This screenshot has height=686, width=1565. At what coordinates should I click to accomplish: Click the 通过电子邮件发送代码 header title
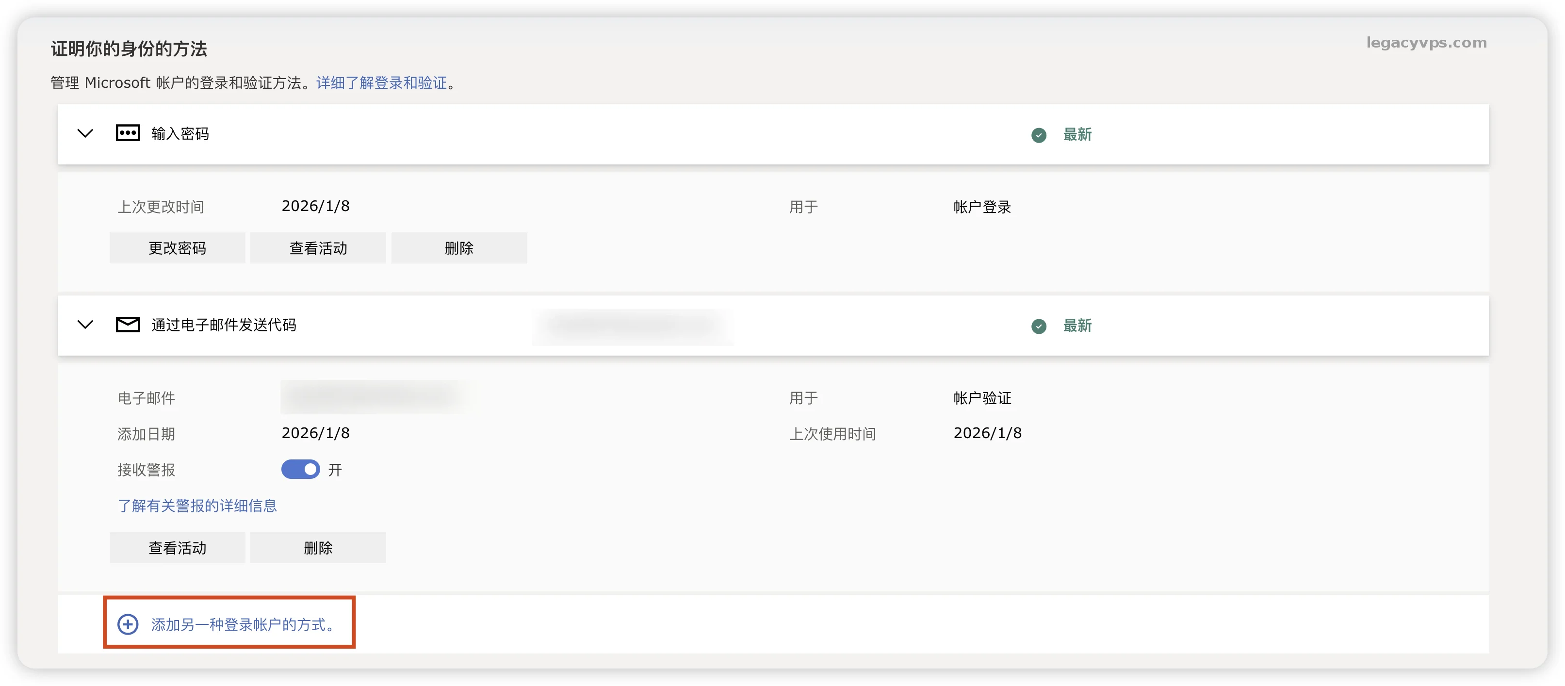[x=224, y=325]
